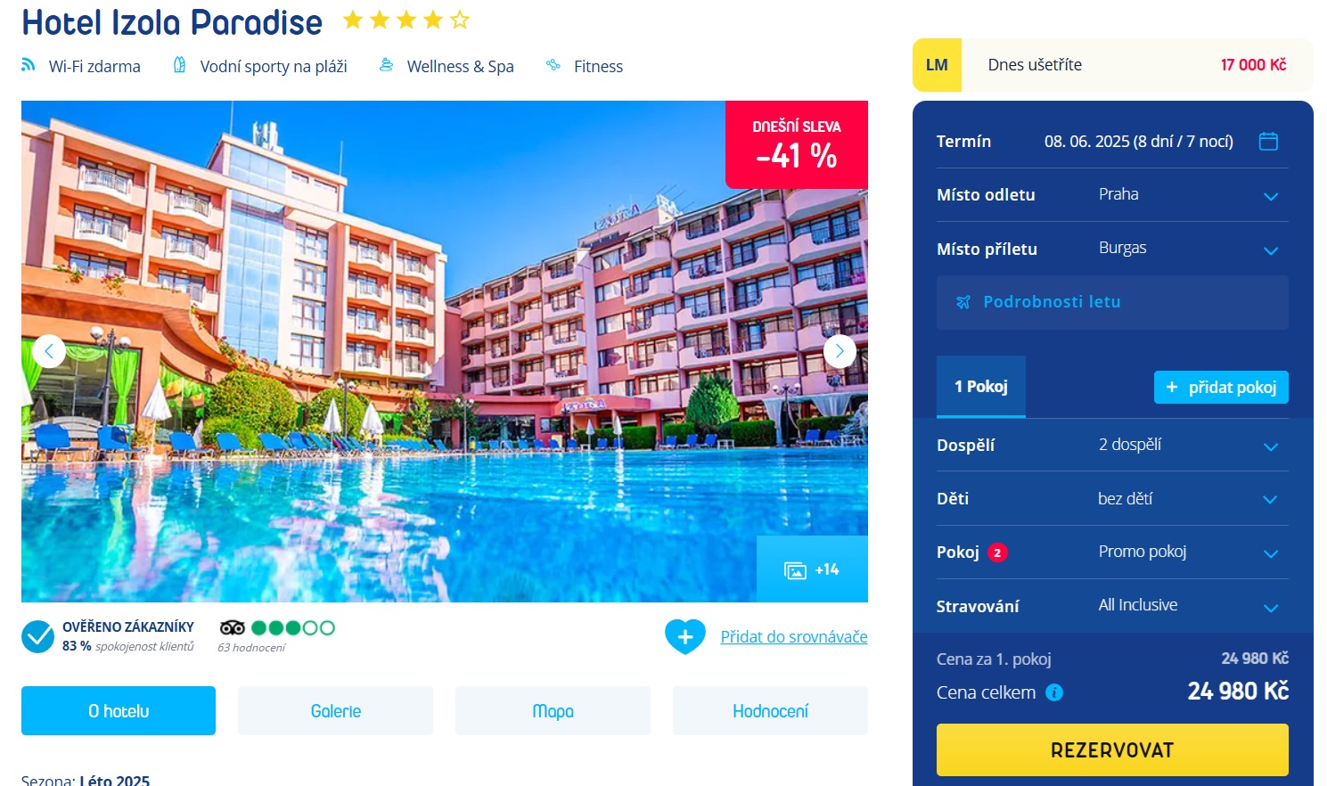Click the yellow REZERVOVAT button
Image resolution: width=1327 pixels, height=786 pixels.
pyautogui.click(x=1112, y=749)
